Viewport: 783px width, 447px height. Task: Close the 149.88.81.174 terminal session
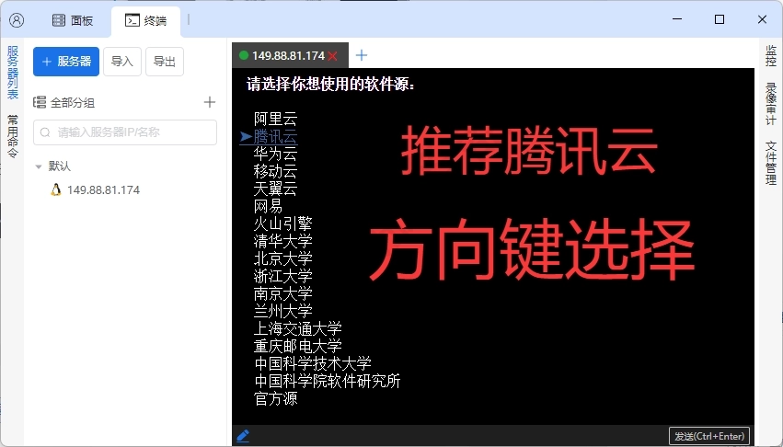click(x=332, y=56)
